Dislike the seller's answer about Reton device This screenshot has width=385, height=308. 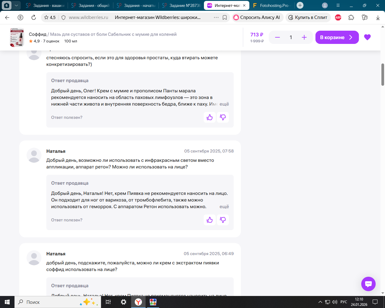click(223, 220)
